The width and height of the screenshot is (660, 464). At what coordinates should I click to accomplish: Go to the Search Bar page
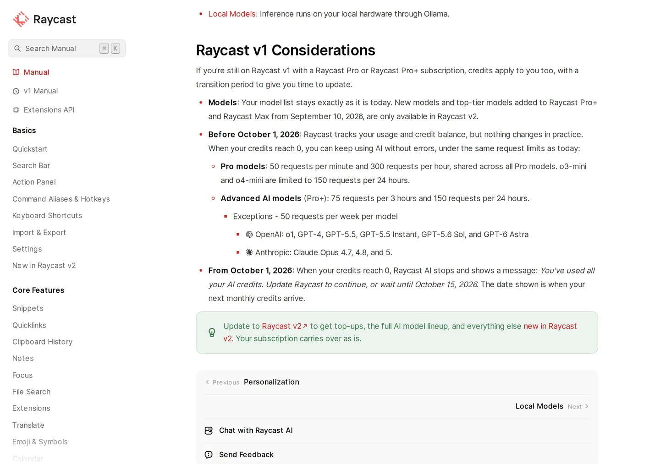tap(31, 166)
